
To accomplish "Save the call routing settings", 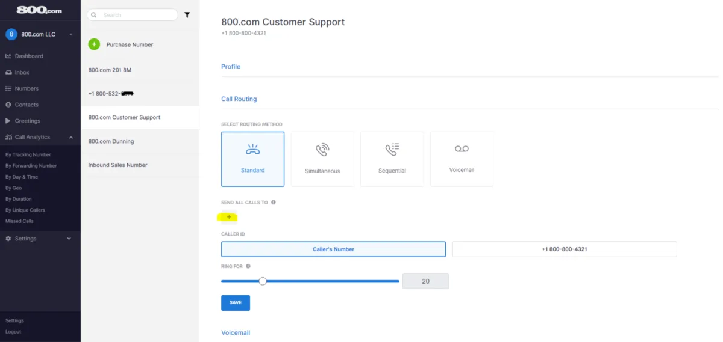I will point(236,302).
